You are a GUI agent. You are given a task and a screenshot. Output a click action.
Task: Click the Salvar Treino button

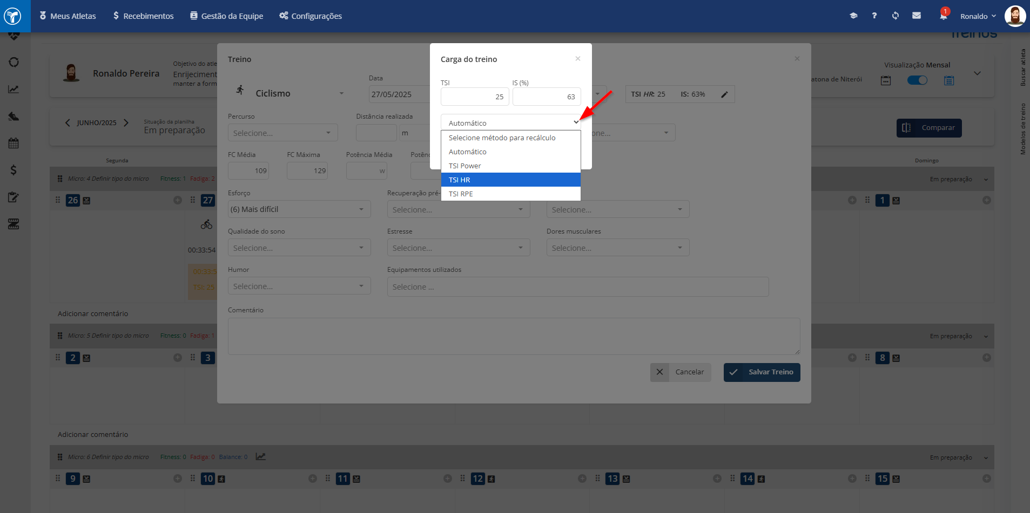[x=762, y=372]
